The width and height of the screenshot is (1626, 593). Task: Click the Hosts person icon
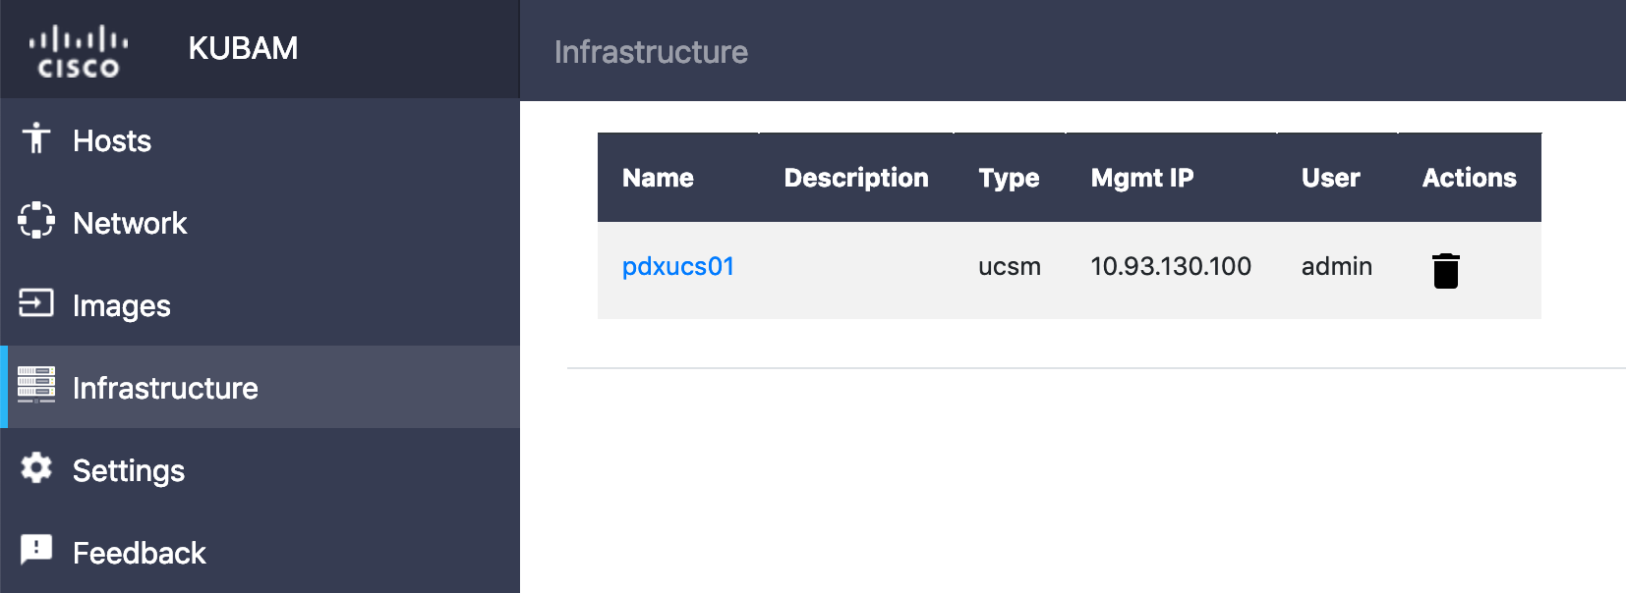pyautogui.click(x=36, y=138)
